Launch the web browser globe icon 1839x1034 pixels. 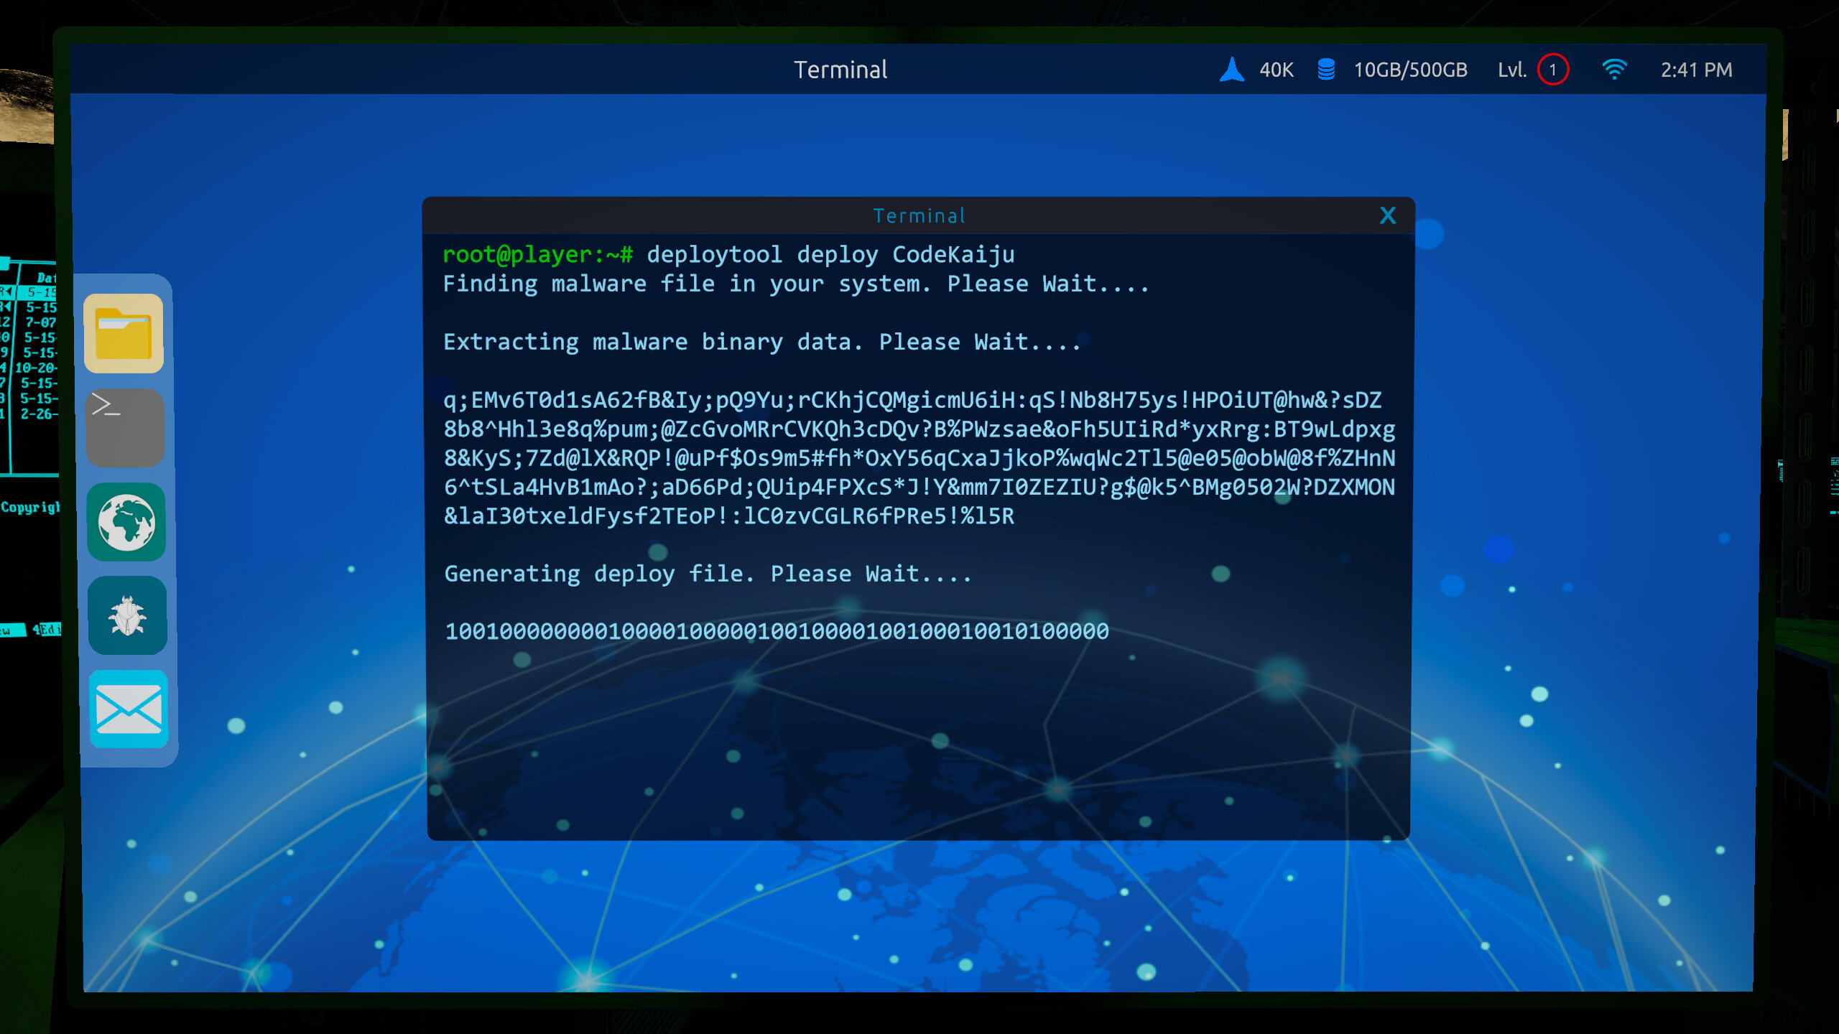pos(126,522)
